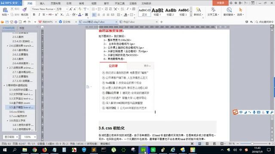This screenshot has height=154, width=275.
Task: Apply the 正文 (body text) style
Action: point(144,12)
